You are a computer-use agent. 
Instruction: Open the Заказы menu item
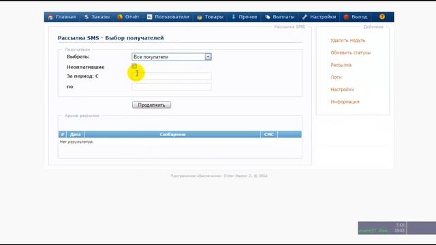tap(101, 17)
